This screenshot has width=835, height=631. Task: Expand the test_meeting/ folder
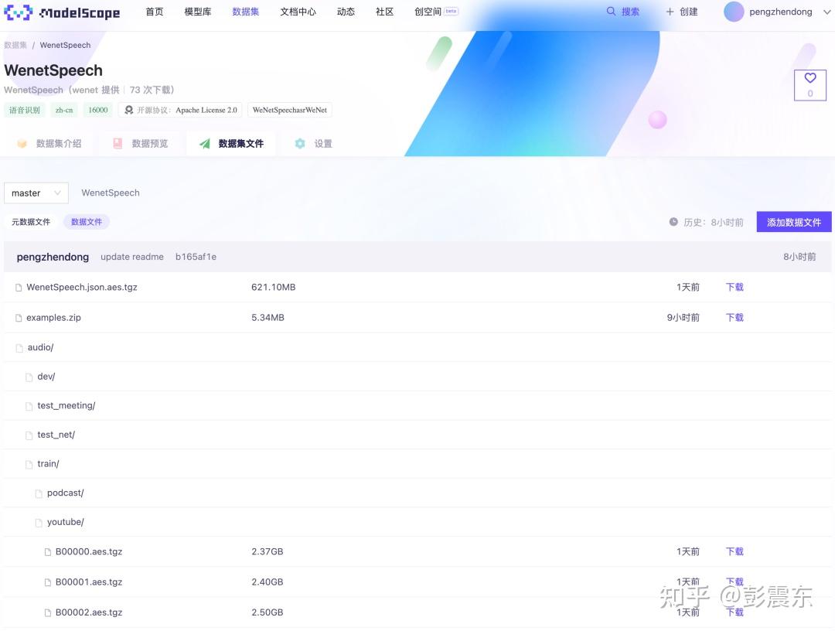pyautogui.click(x=66, y=406)
